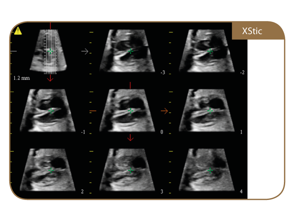The height and width of the screenshot is (221, 294).
Task: Click the green crosshair in slice 4
Action: coord(210,170)
